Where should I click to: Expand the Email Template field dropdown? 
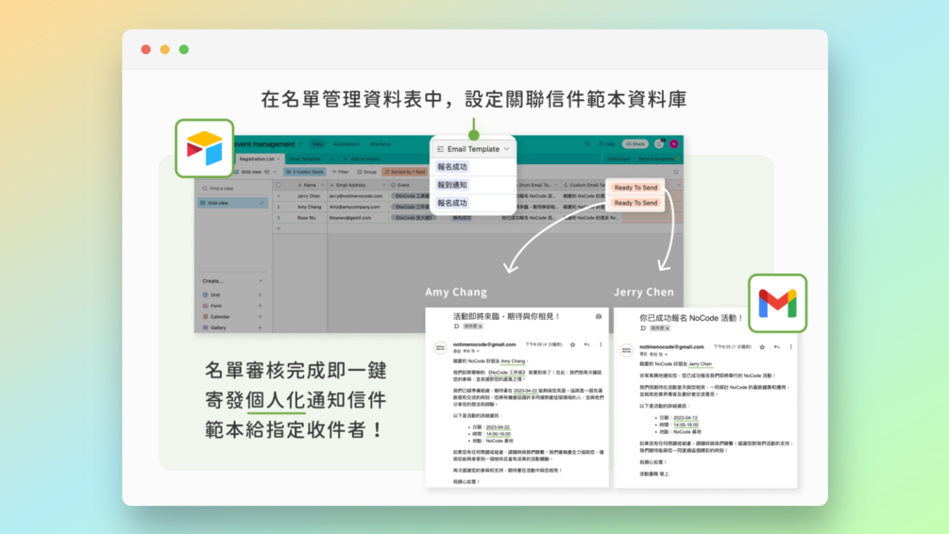click(x=506, y=149)
